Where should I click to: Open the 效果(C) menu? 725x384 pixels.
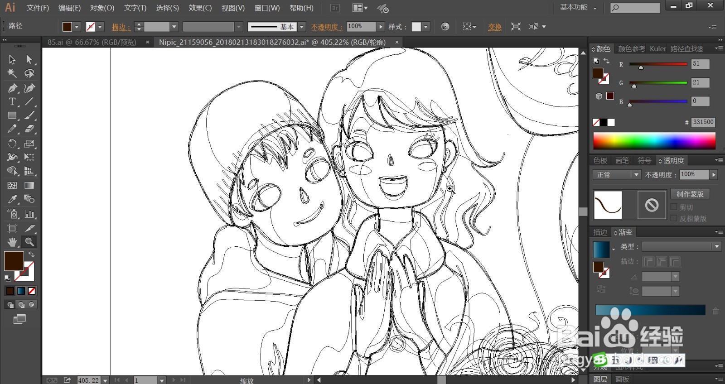click(200, 8)
